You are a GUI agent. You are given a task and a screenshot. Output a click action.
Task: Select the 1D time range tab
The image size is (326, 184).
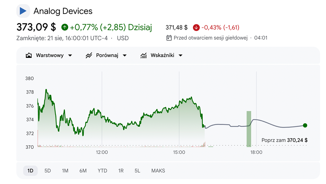(x=30, y=171)
